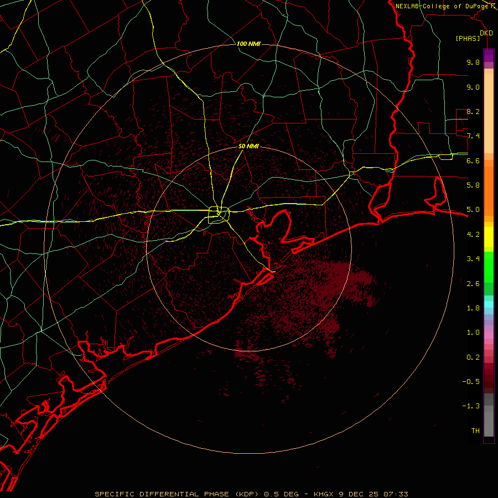This screenshot has width=498, height=498.
Task: Click the 9.0 value on the color scale
Action: click(x=473, y=87)
